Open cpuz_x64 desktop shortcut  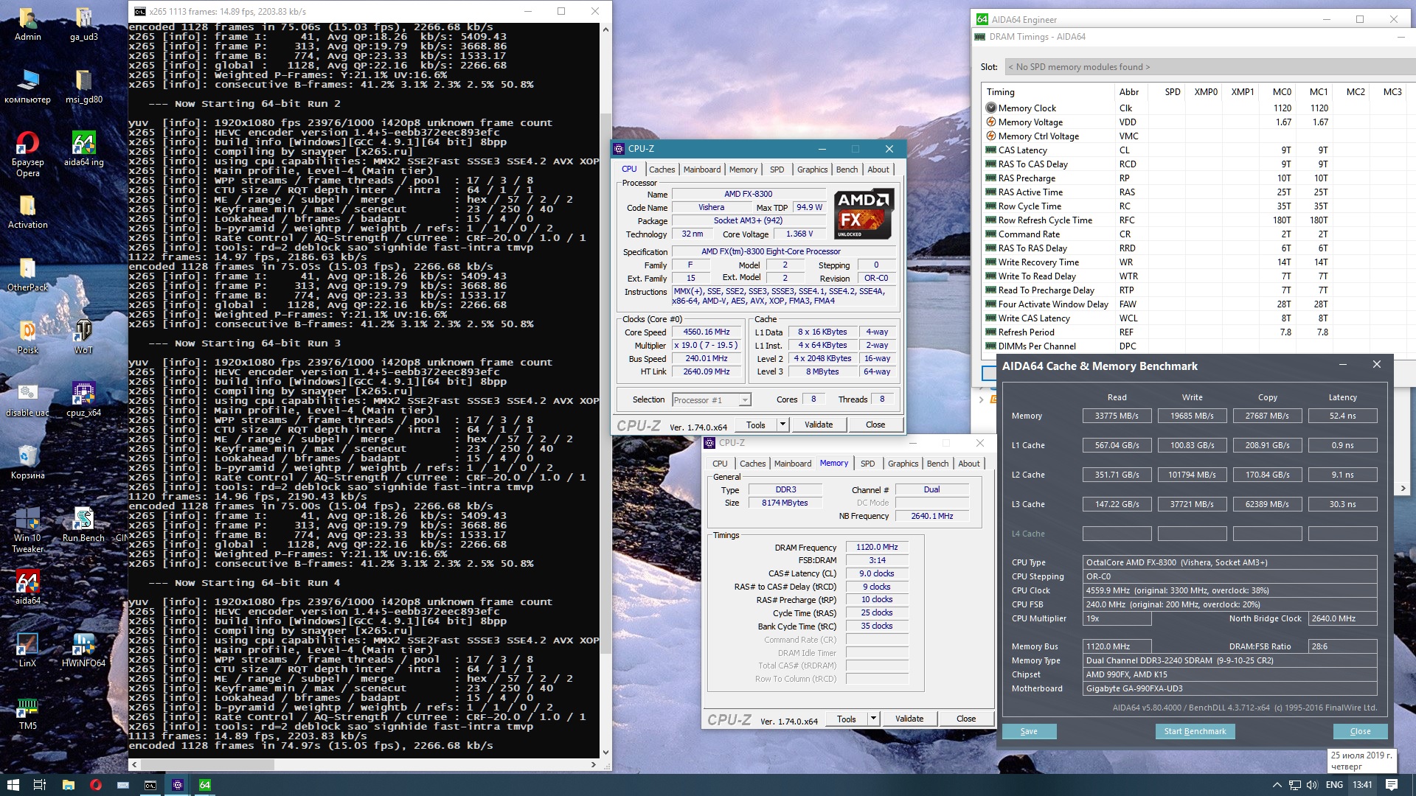coord(83,394)
